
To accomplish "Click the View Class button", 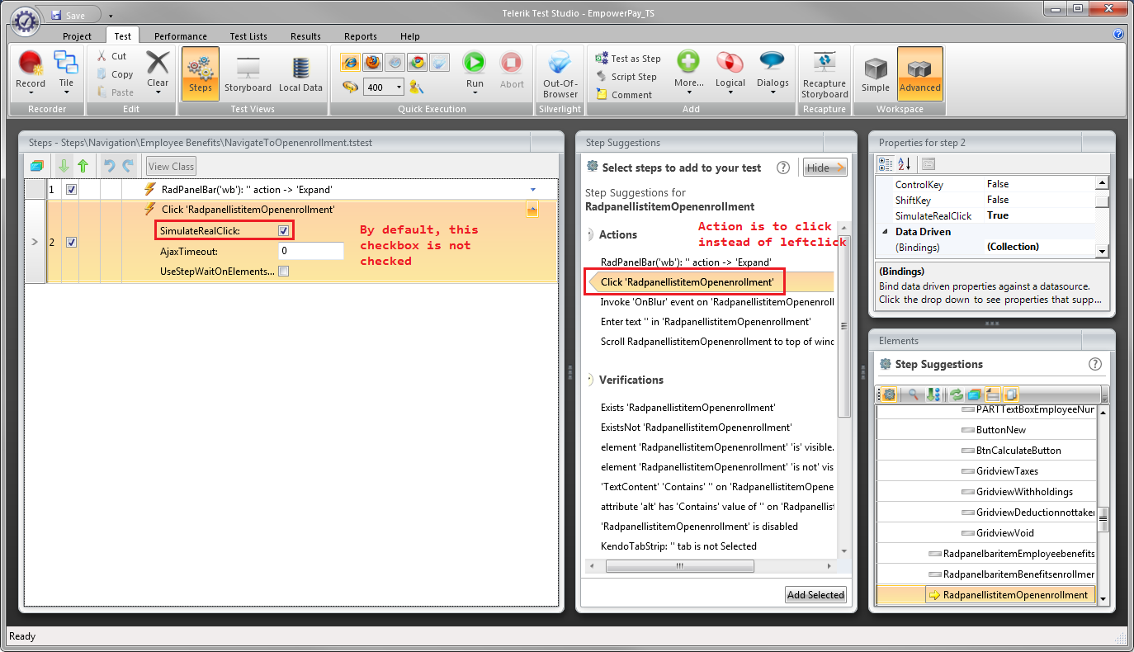I will click(x=171, y=167).
